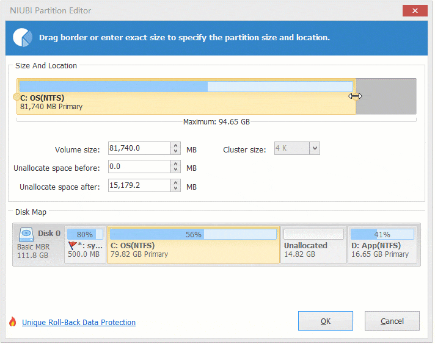Viewport: 435px width, 344px height.
Task: Increase Unallocate space before value
Action: [x=175, y=163]
